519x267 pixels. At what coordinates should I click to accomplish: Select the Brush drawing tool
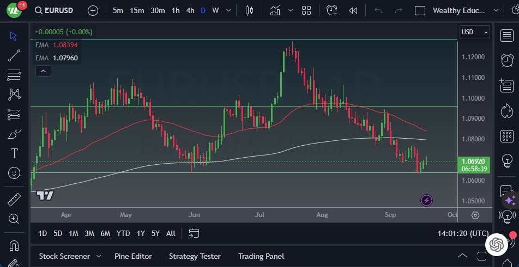[14, 134]
